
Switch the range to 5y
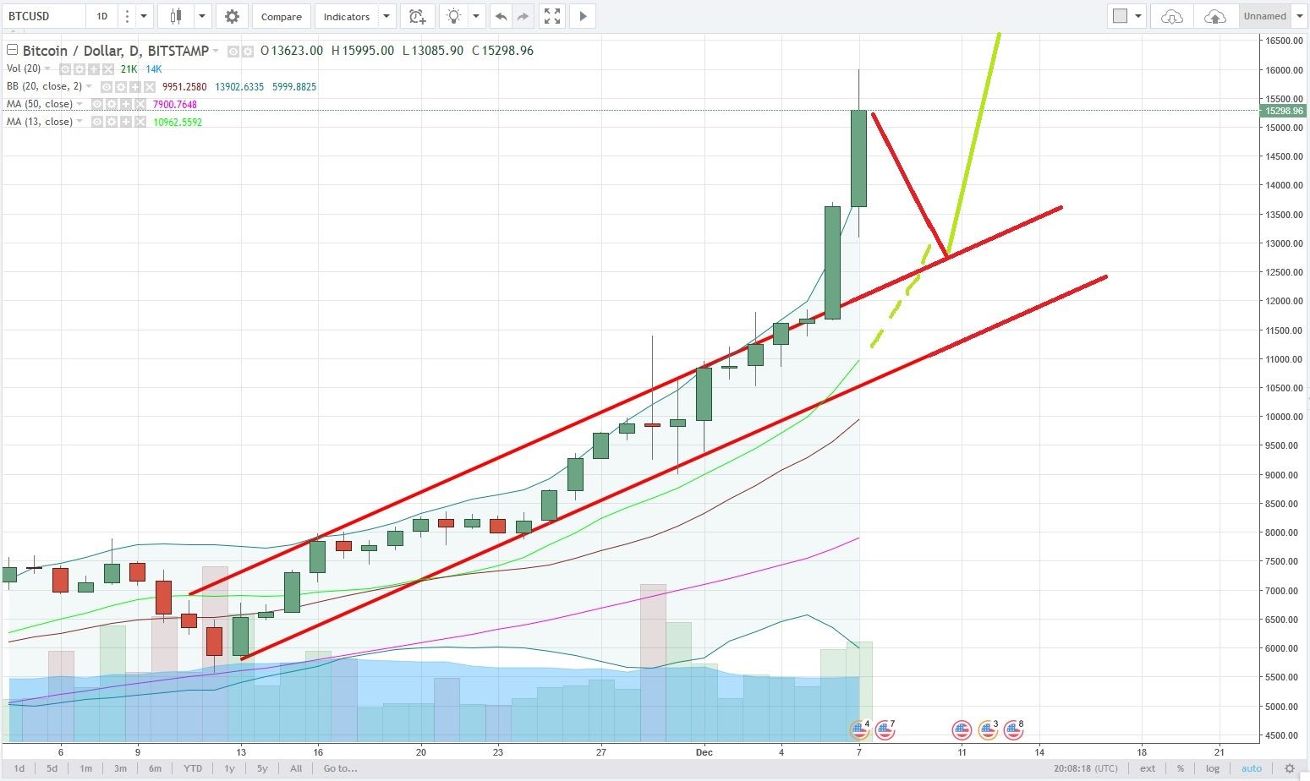(262, 768)
